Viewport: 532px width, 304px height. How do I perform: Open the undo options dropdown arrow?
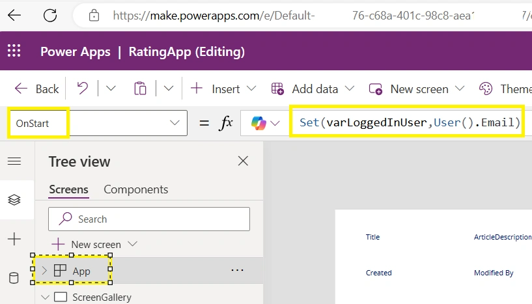[x=111, y=89]
